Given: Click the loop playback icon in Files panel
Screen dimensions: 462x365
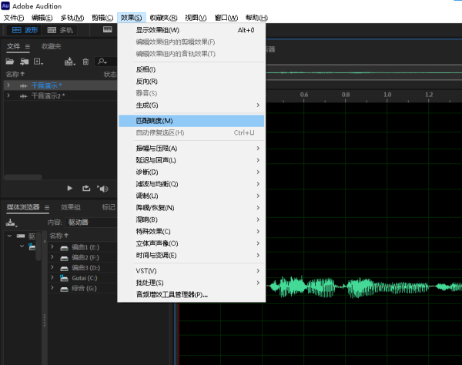Looking at the screenshot, I should 85,188.
